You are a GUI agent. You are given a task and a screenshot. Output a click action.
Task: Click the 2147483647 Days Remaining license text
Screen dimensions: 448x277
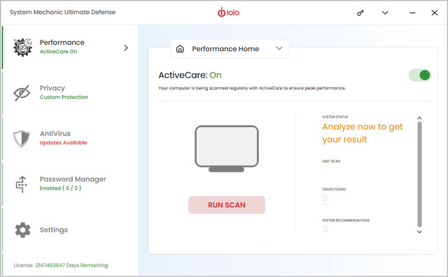point(71,265)
